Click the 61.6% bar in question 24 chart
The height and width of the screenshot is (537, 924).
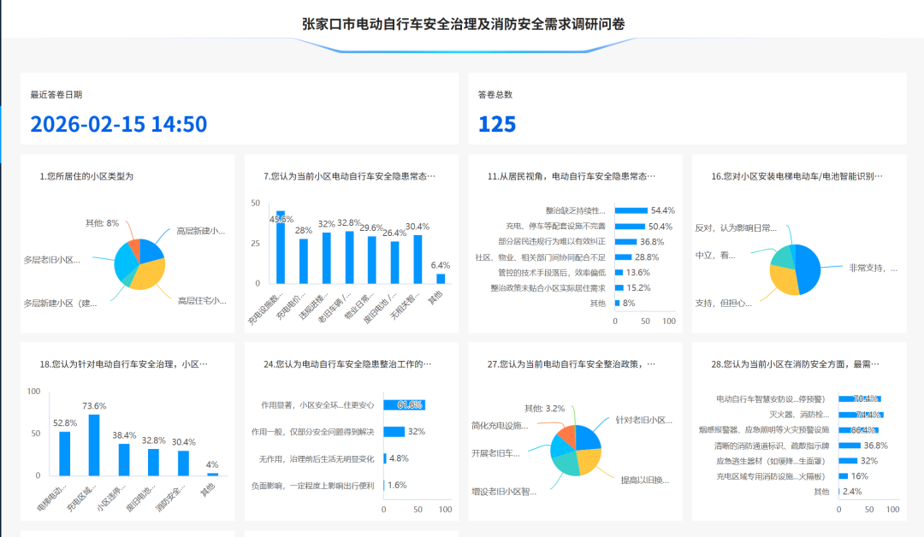[x=404, y=405]
